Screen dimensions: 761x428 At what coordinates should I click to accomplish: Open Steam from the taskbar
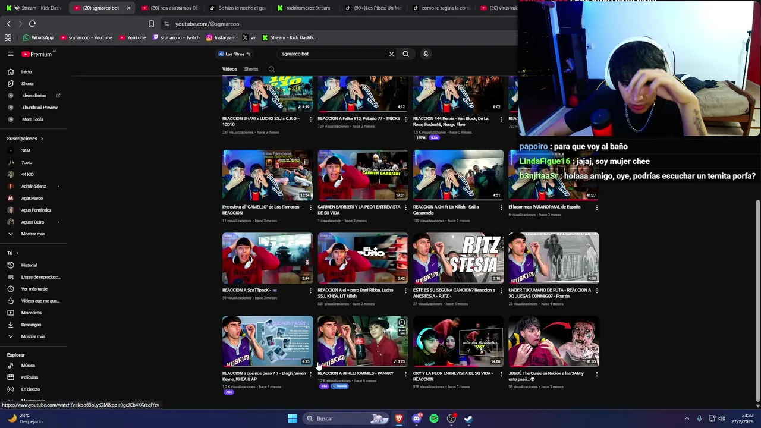pos(468,418)
